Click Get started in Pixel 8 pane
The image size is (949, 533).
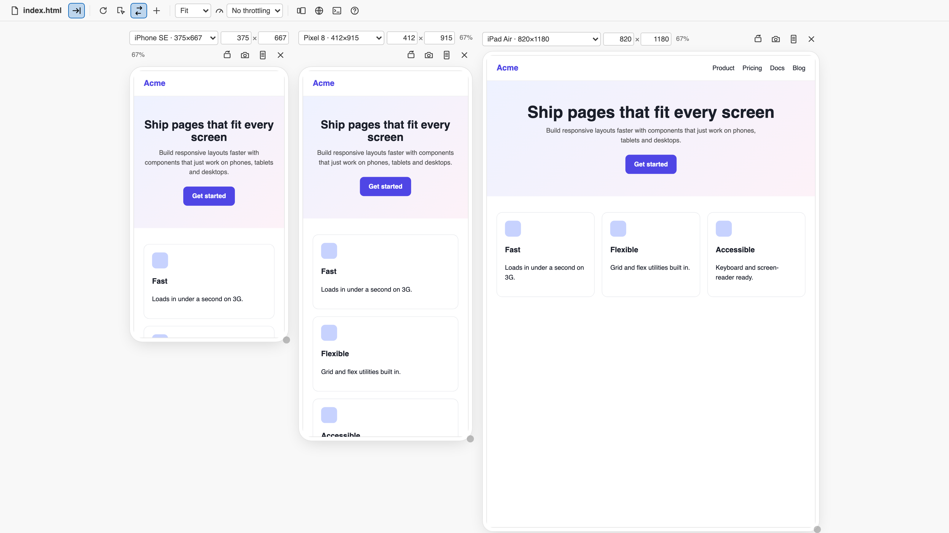click(385, 187)
